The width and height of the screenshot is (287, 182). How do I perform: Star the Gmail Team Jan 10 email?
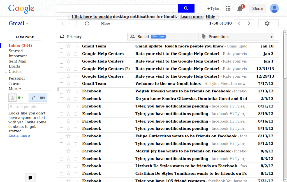68,46
